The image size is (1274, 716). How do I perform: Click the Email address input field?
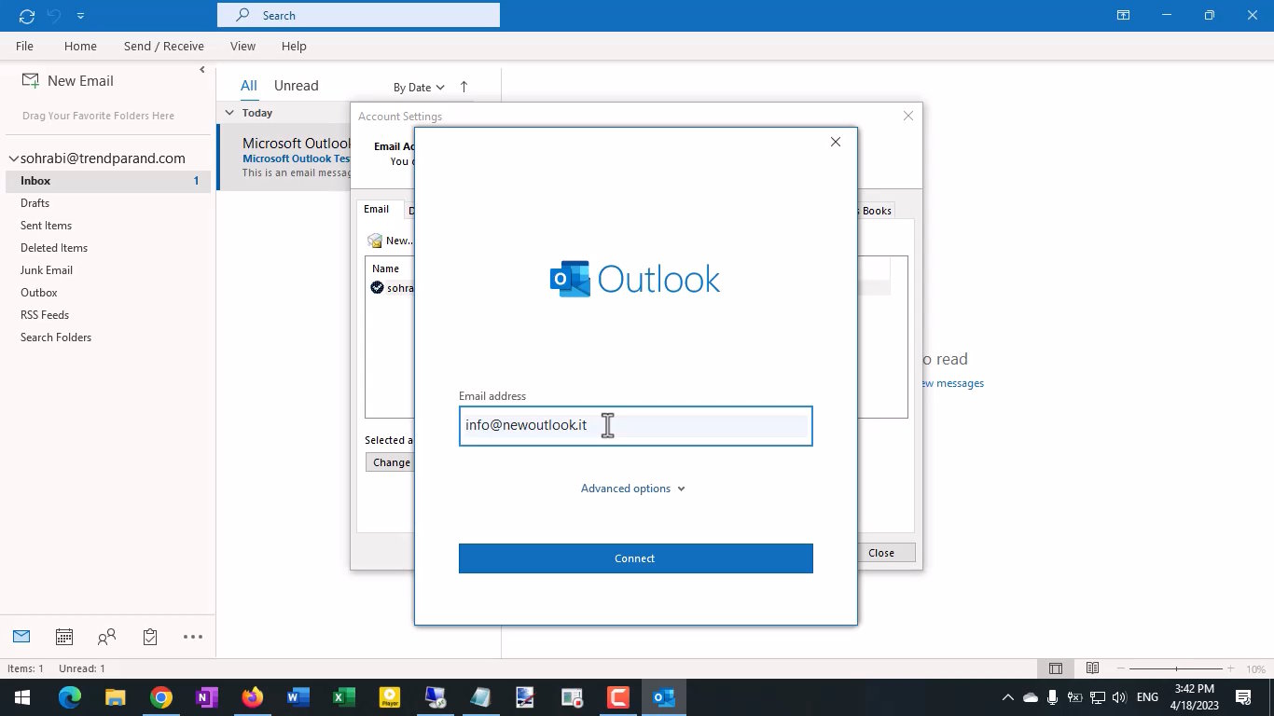[x=635, y=426]
